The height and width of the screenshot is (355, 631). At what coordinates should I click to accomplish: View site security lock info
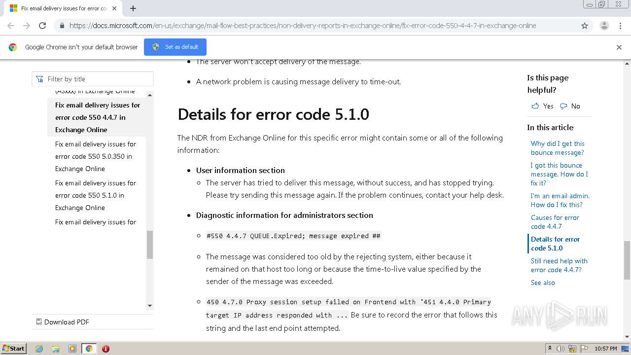click(x=62, y=26)
